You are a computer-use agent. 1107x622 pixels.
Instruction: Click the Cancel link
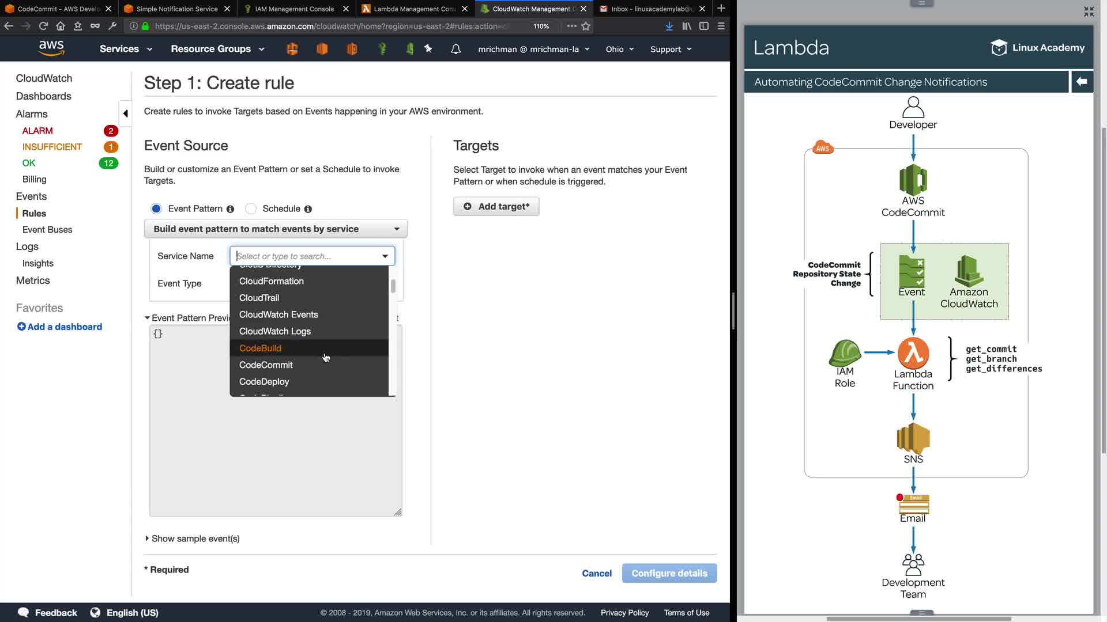[596, 573]
